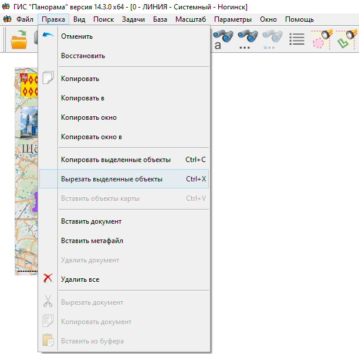Open the Файл menu
The image size is (359, 354).
pyautogui.click(x=25, y=19)
